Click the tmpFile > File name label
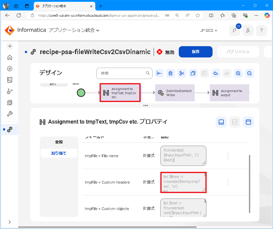273x229 pixels. pyautogui.click(x=101, y=156)
